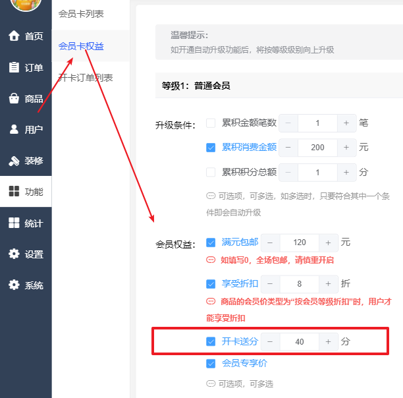Open the 订单 menu label

pyautogui.click(x=34, y=68)
